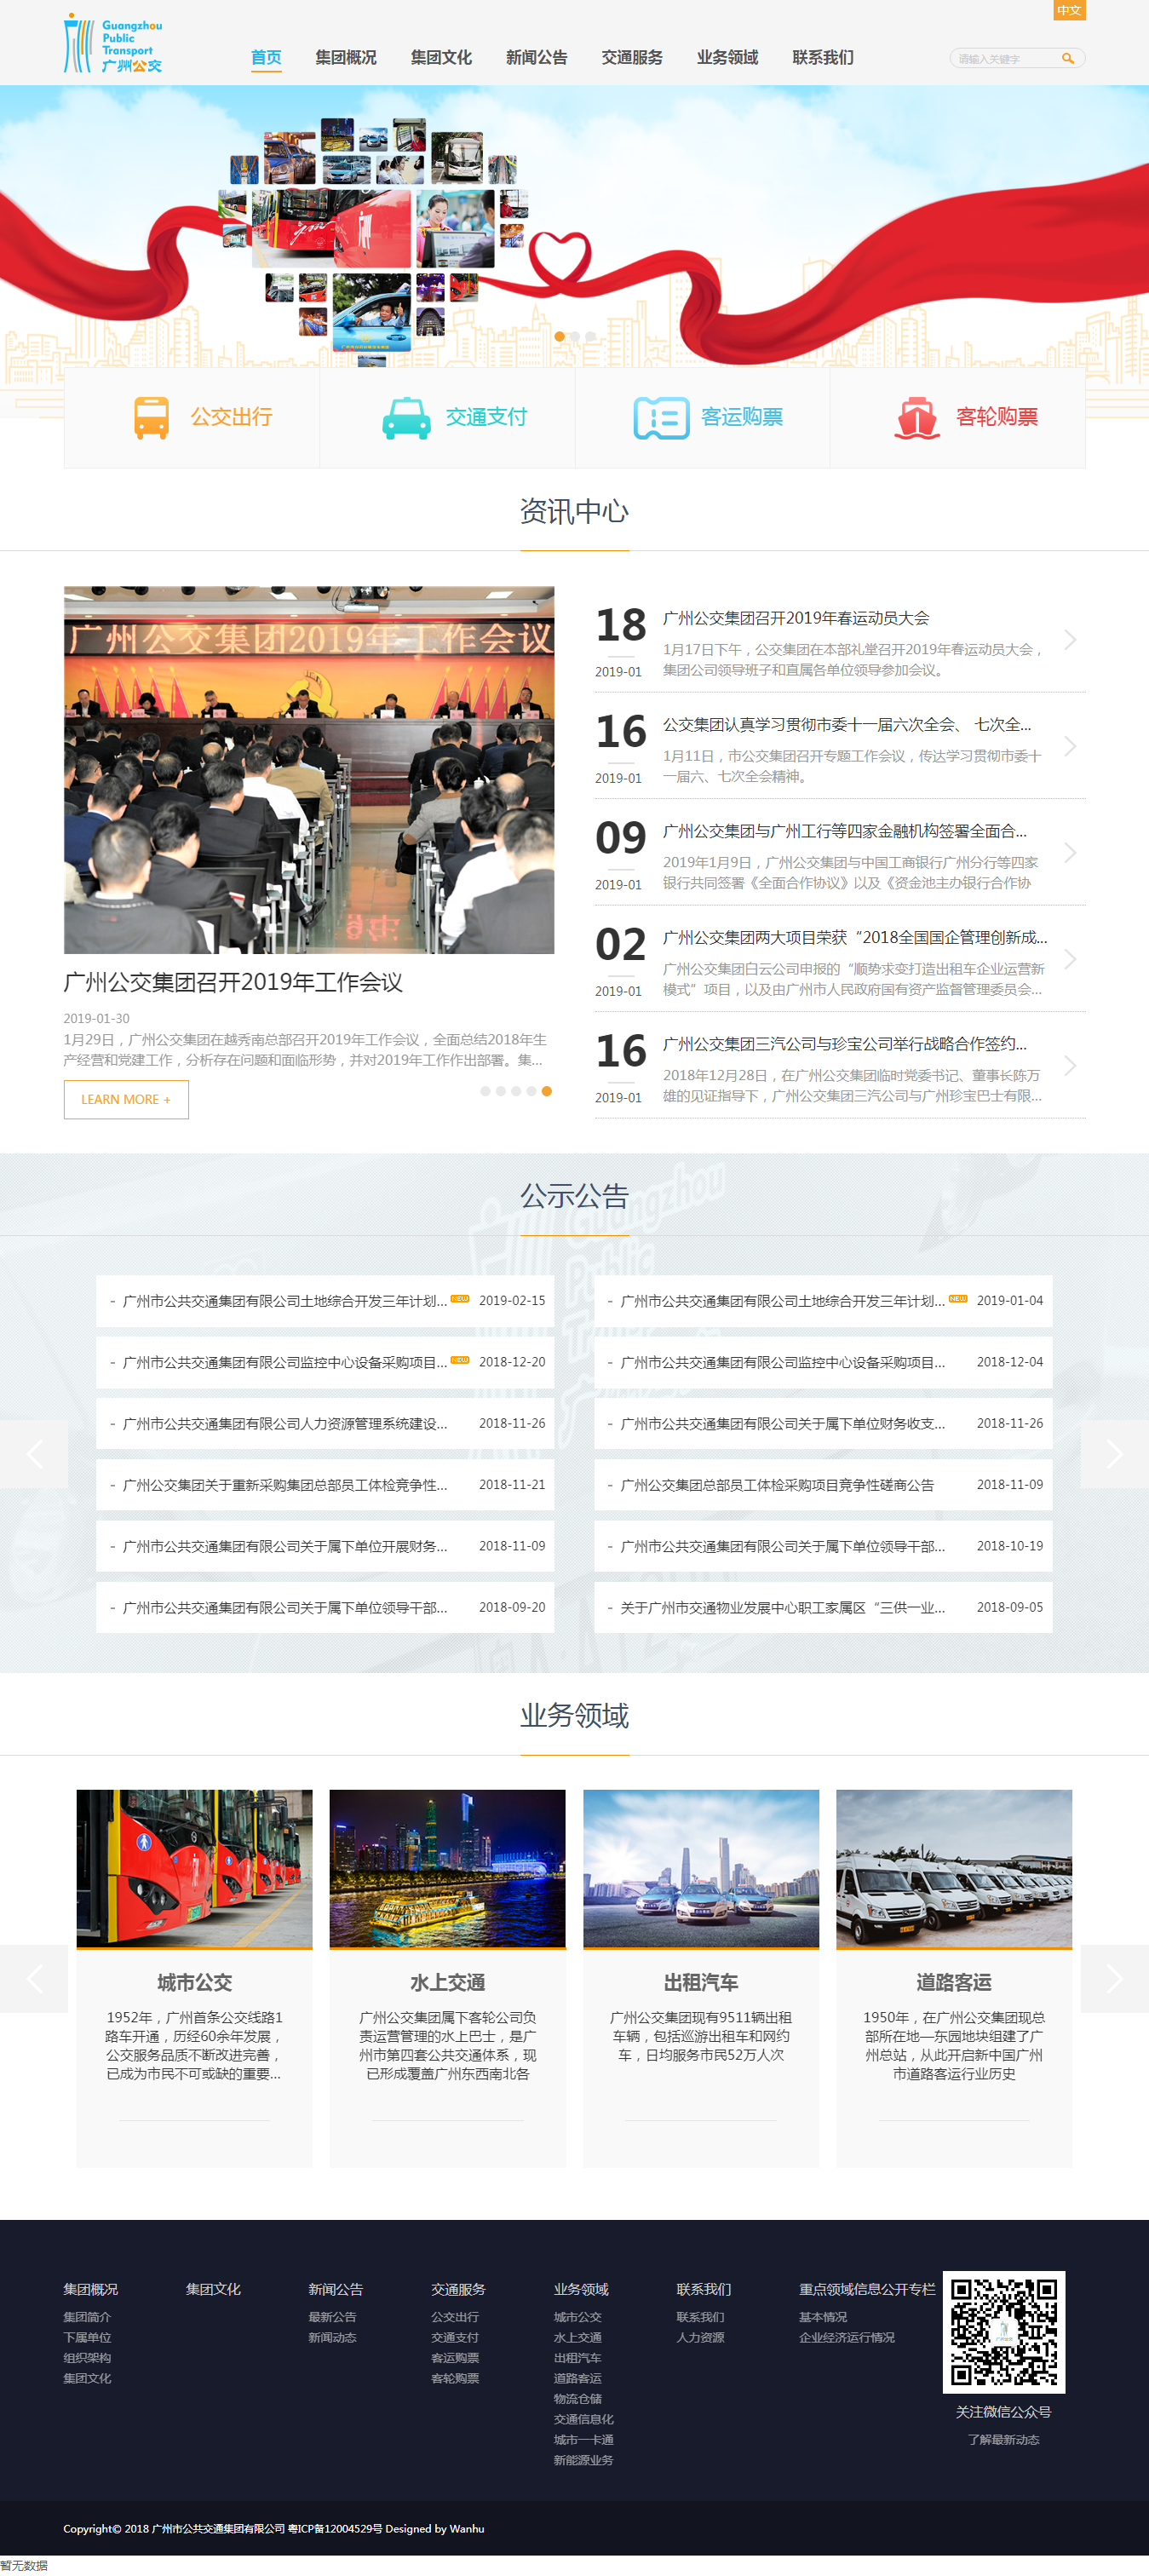Screen dimensions: 1149x2576
Task: Click the search magnifier icon
Action: coord(1067,59)
